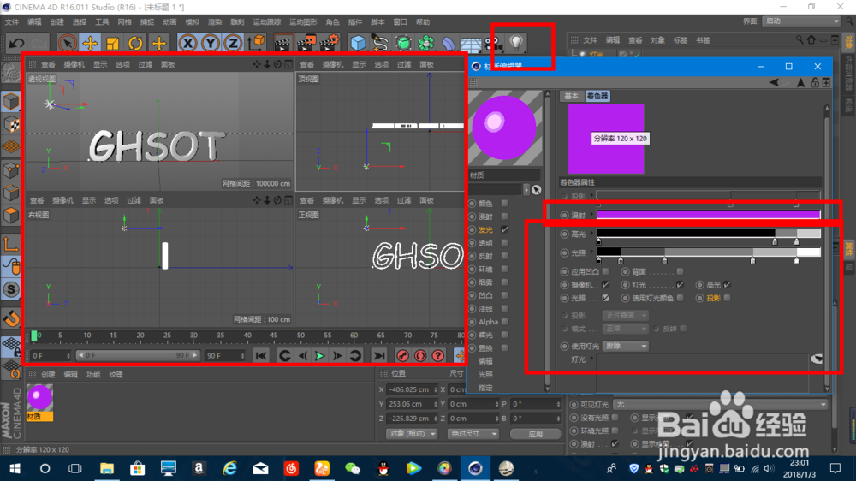Open the 渲染 menu
Viewport: 856px width, 481px height.
[x=215, y=22]
